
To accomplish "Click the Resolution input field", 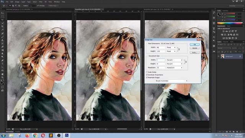I will [161, 67].
